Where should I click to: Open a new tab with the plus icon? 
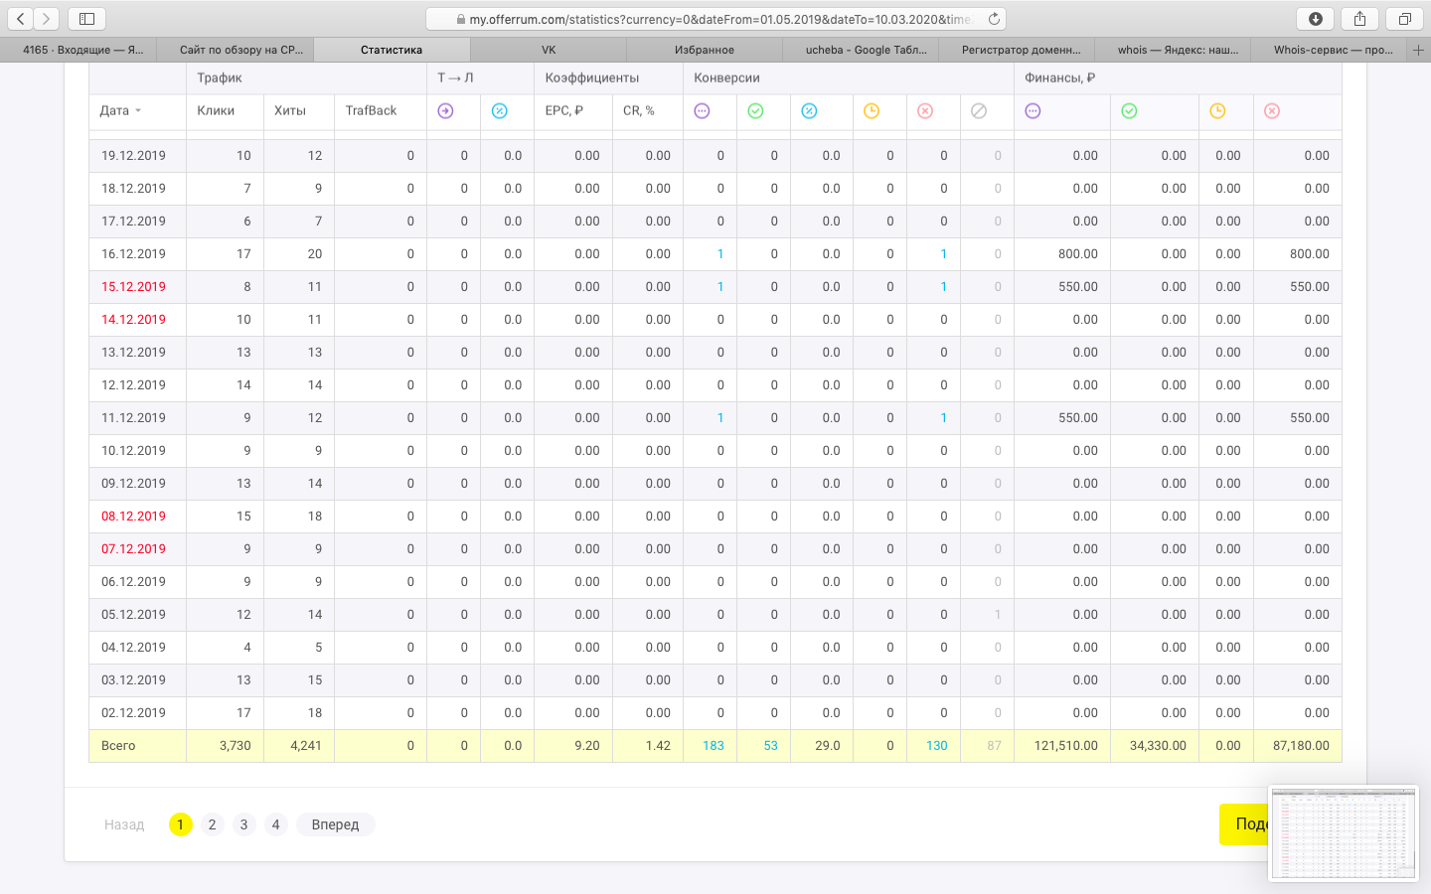(x=1419, y=50)
